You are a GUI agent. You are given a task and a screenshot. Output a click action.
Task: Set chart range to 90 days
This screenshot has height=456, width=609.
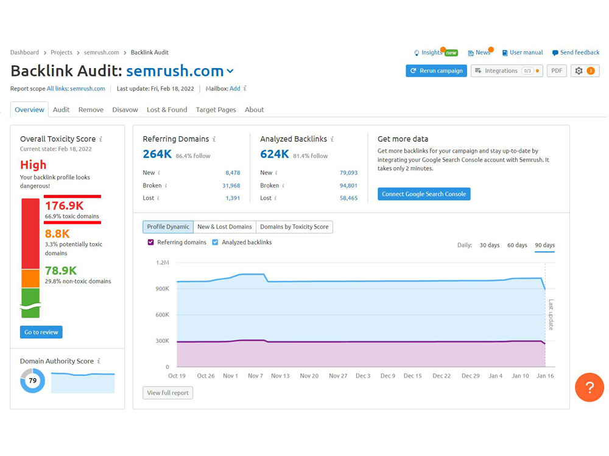(x=544, y=245)
